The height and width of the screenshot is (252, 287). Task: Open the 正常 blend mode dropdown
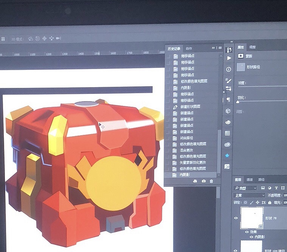[250, 195]
